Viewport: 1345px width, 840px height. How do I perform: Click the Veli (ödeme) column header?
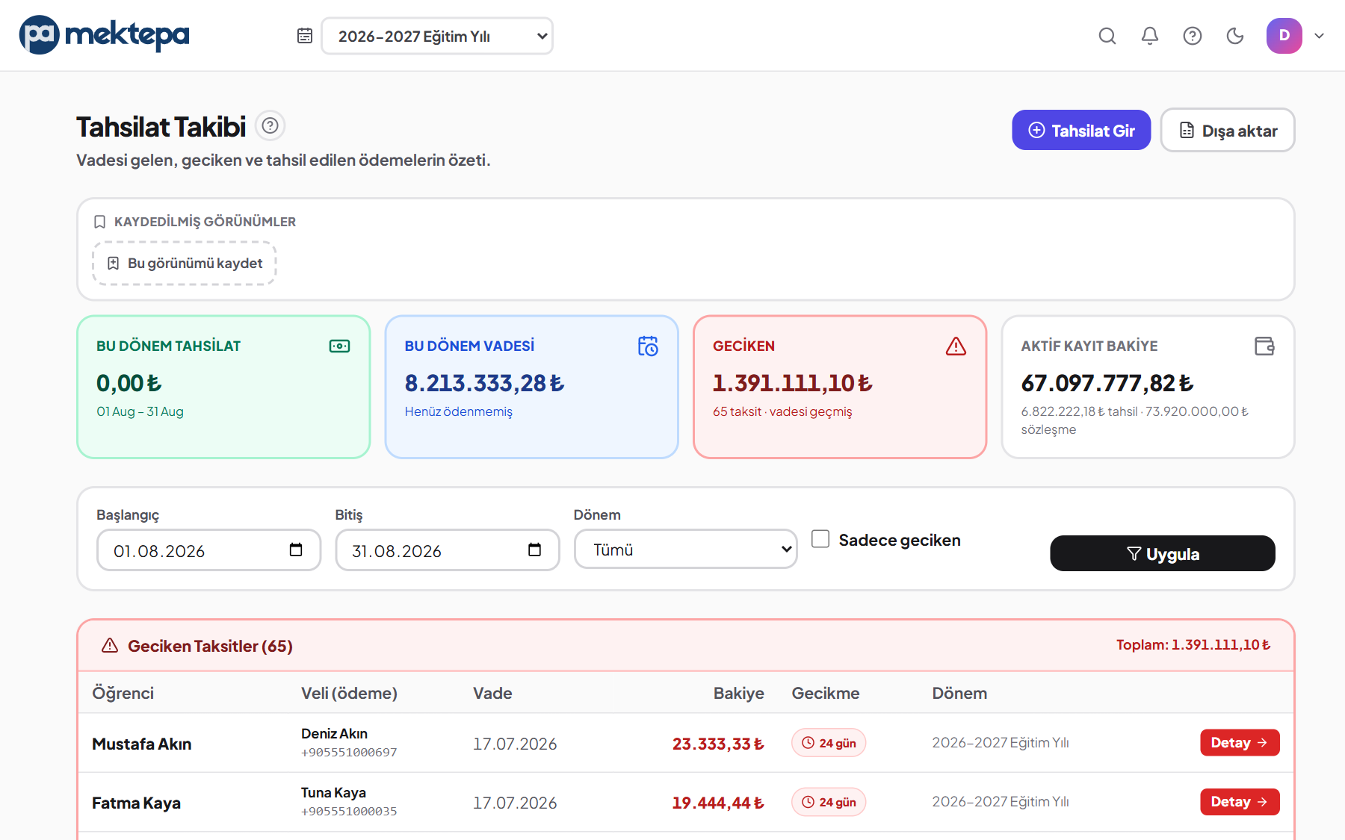point(349,693)
